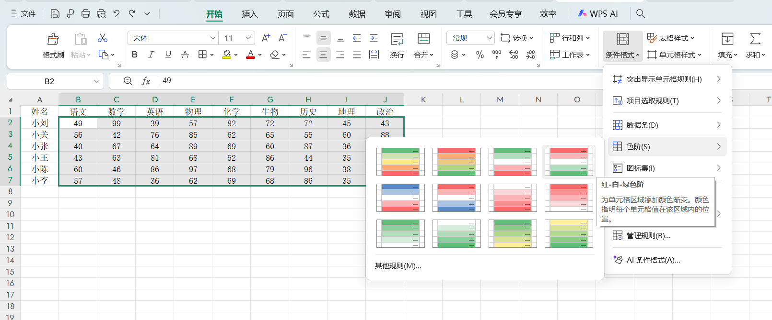Toggle Bold formatting button
The height and width of the screenshot is (320, 772).
tap(135, 55)
